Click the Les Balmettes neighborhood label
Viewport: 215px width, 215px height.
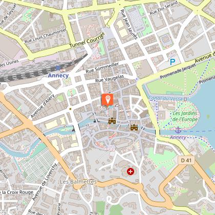tap(78, 182)
